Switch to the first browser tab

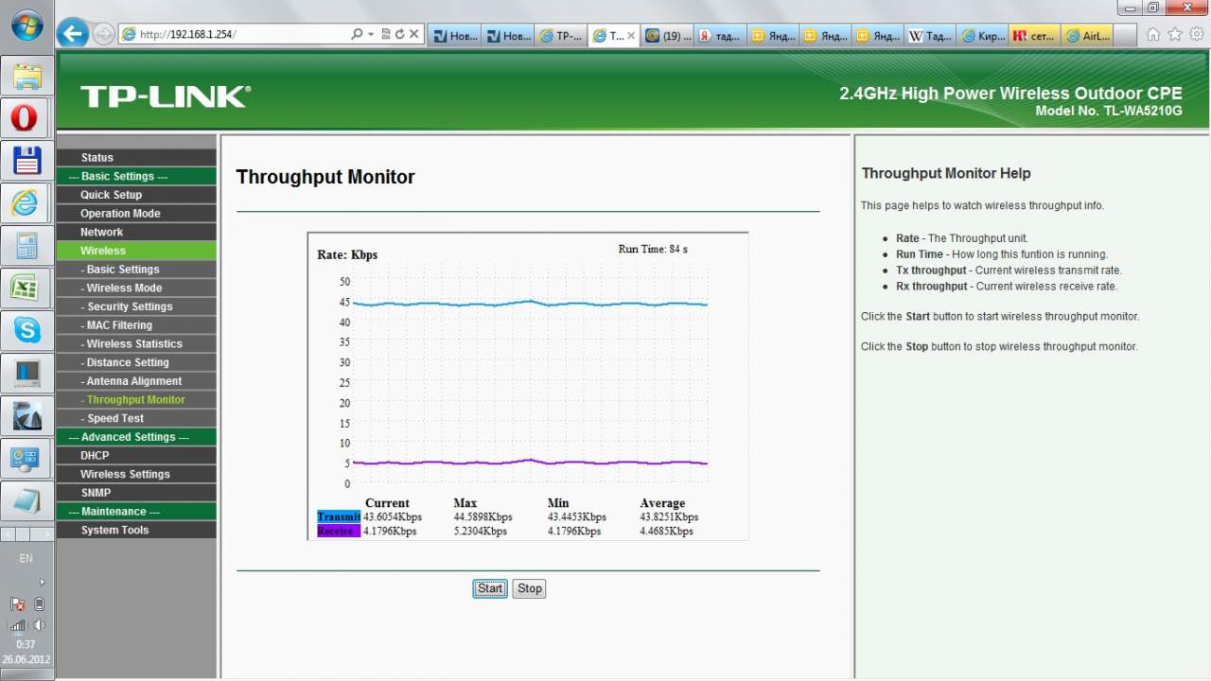pos(455,36)
